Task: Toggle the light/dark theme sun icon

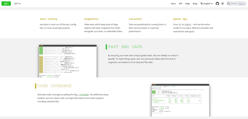Action: tap(223, 3)
